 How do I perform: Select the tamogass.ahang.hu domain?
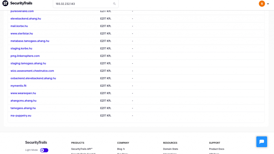pos(23,108)
